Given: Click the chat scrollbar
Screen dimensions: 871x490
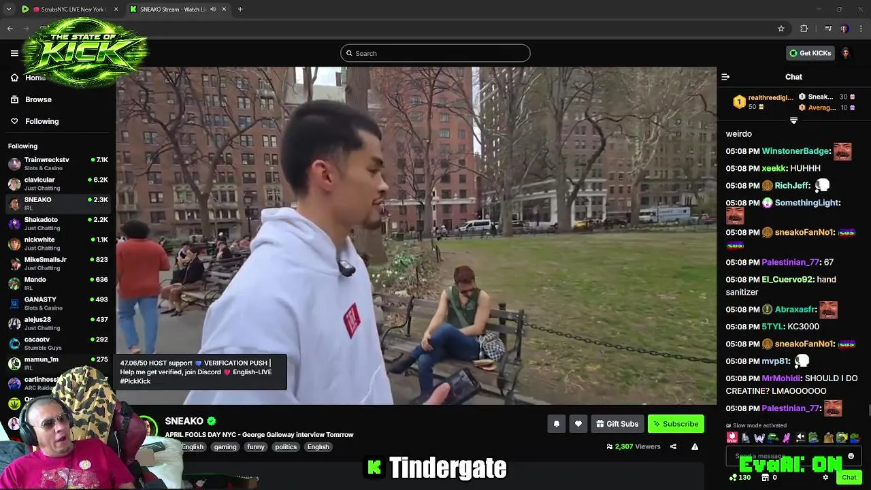Looking at the screenshot, I should [x=868, y=409].
